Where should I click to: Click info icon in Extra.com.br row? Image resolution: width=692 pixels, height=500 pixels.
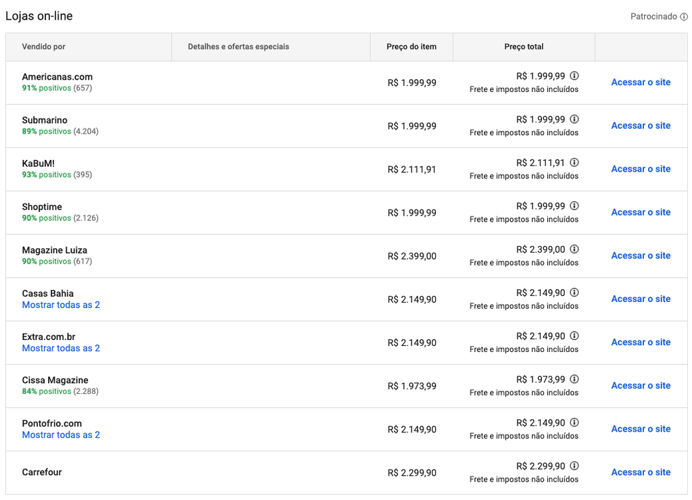(x=574, y=336)
